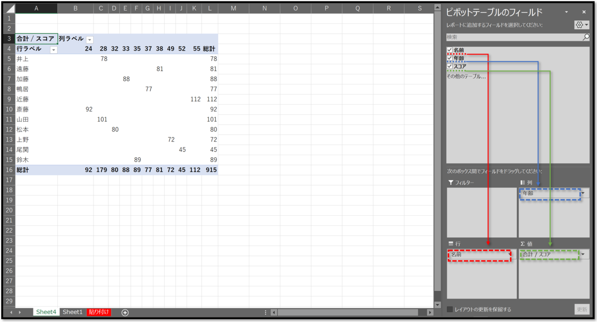Switch to the red 貼り付け sheet tab
Viewport: 597px width, 322px height.
(x=99, y=312)
